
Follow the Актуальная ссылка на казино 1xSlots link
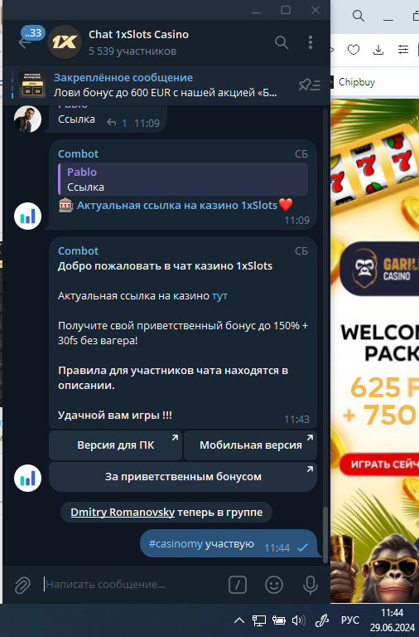[x=177, y=206]
